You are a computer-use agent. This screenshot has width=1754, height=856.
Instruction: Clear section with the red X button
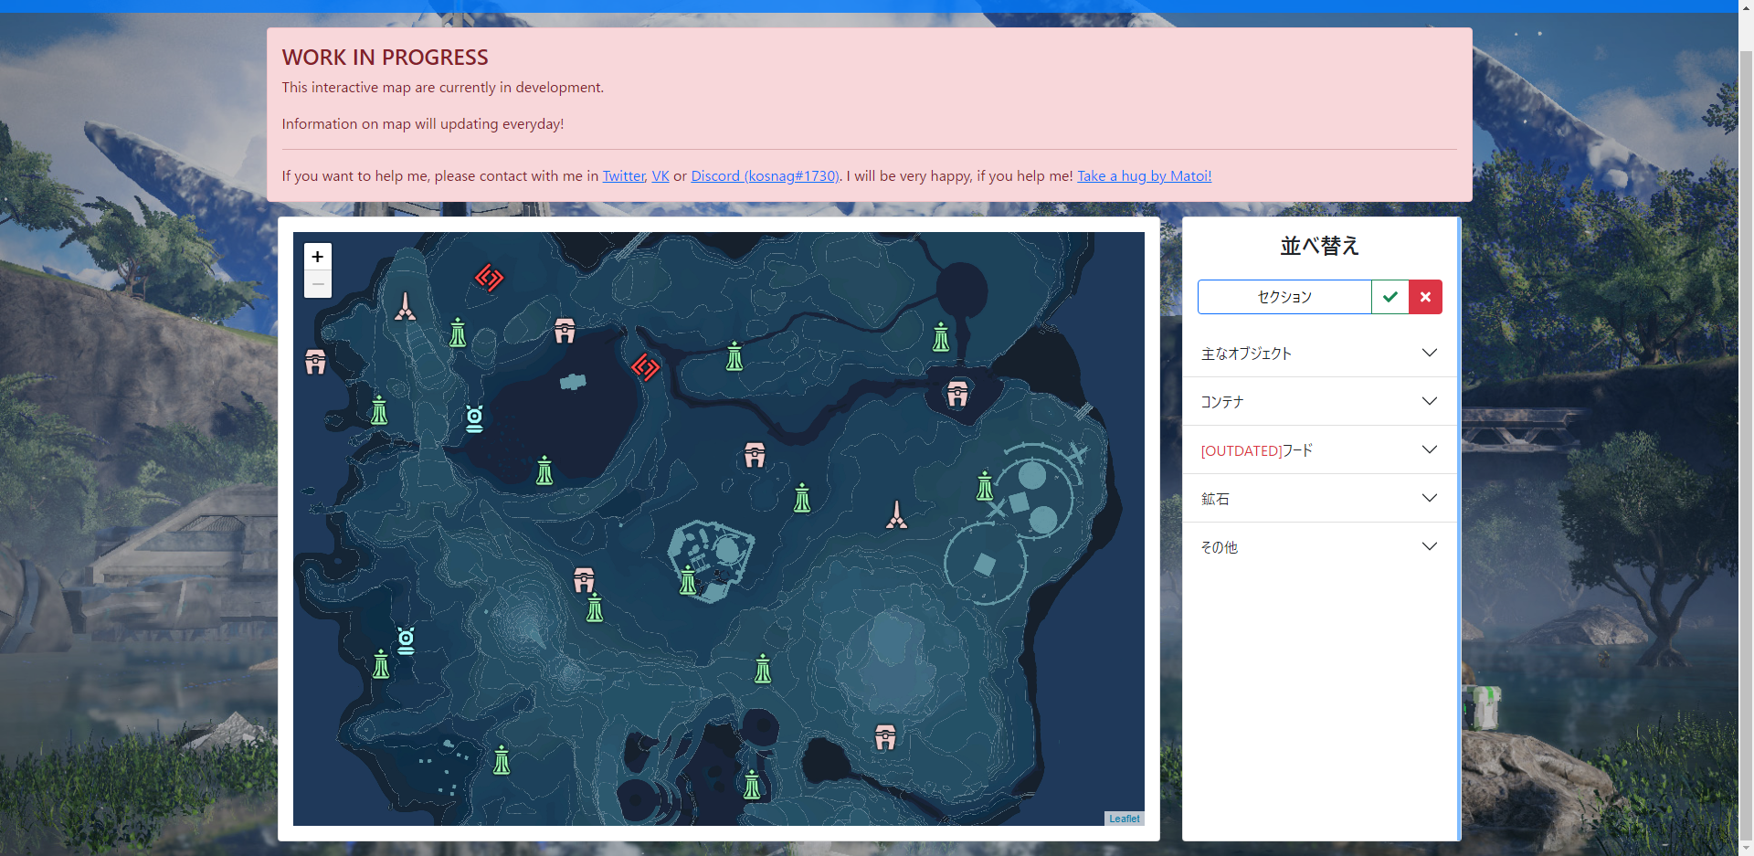point(1425,297)
